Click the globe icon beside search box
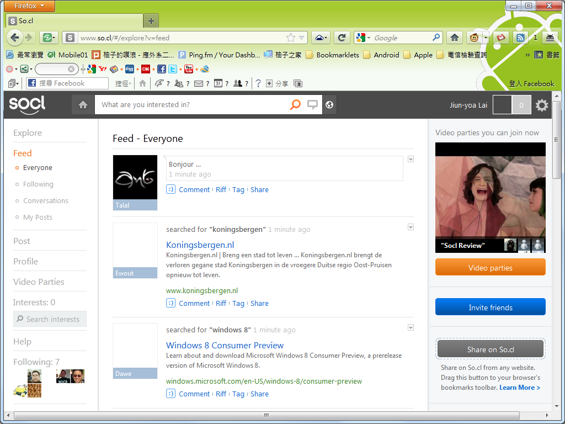Viewport: 565px width, 424px height. pyautogui.click(x=329, y=104)
